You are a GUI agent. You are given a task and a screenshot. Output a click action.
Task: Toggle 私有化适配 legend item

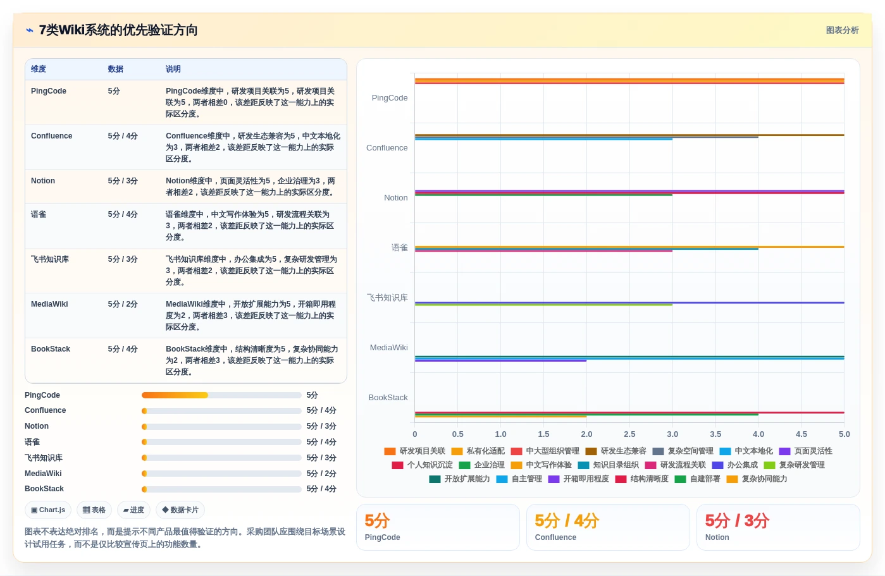pyautogui.click(x=478, y=451)
